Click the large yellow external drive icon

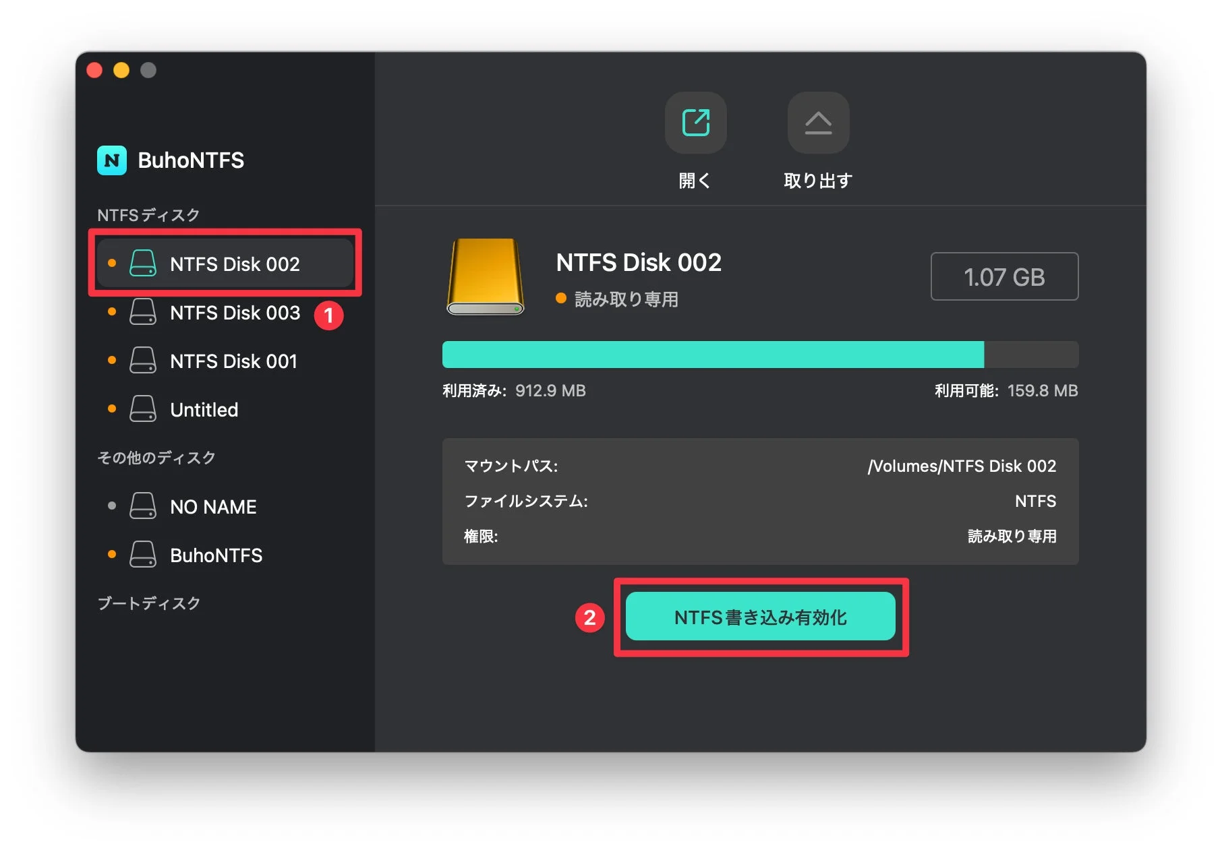(x=486, y=277)
